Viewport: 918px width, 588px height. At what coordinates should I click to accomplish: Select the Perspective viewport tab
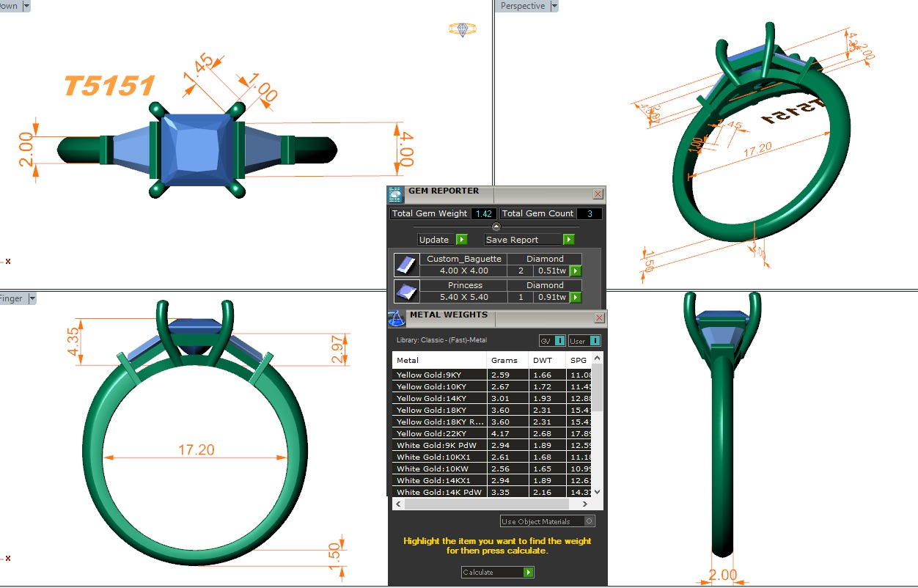[522, 6]
